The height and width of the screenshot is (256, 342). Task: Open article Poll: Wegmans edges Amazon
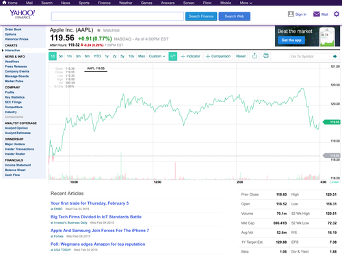click(x=98, y=244)
